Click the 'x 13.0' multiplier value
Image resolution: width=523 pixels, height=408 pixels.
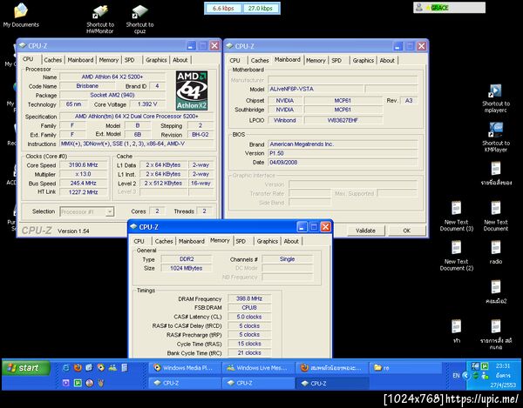(84, 174)
